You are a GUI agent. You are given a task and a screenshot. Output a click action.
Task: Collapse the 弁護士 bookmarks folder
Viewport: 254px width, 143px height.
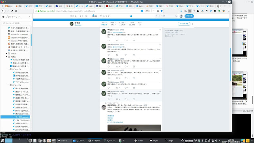(x=7, y=56)
